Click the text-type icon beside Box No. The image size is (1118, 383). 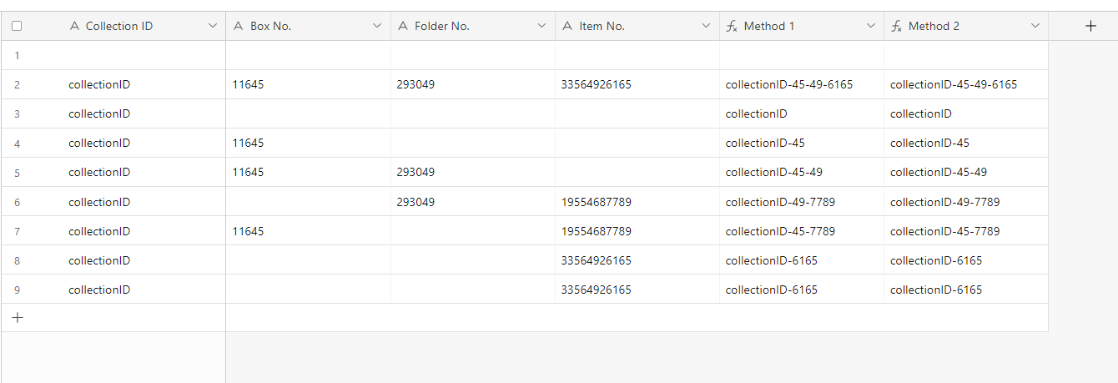coord(239,26)
